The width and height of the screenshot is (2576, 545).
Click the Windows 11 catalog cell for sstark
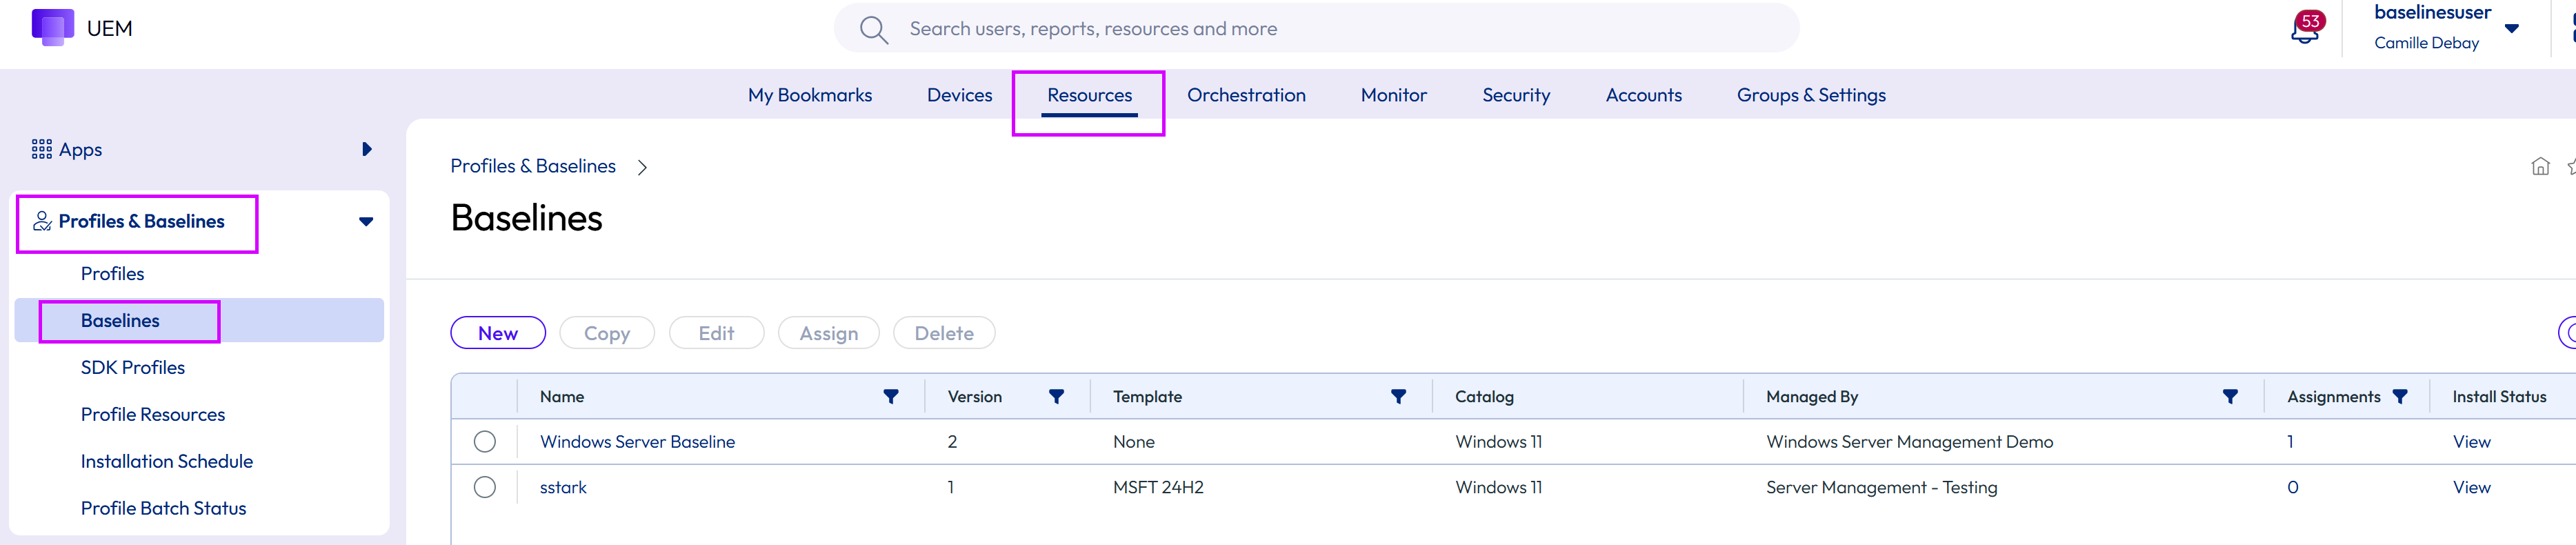[1498, 488]
